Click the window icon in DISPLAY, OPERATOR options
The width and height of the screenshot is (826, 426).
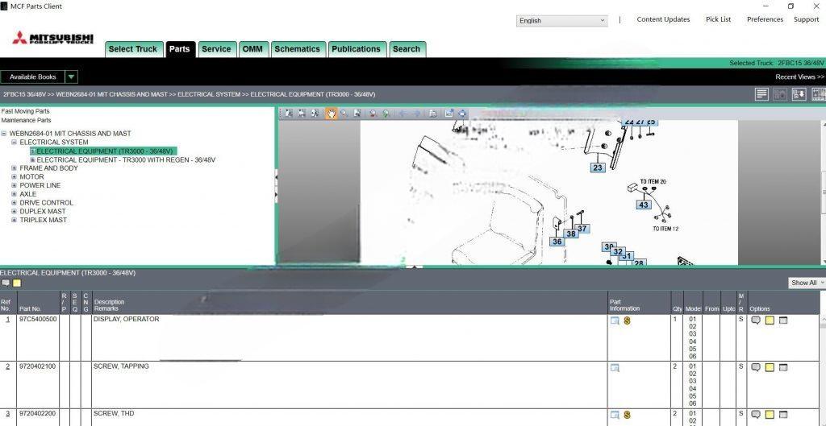tap(782, 321)
